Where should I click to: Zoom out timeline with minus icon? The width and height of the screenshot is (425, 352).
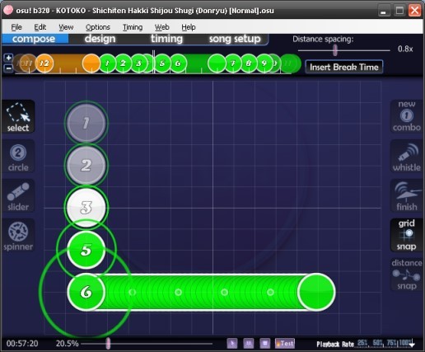(x=8, y=68)
